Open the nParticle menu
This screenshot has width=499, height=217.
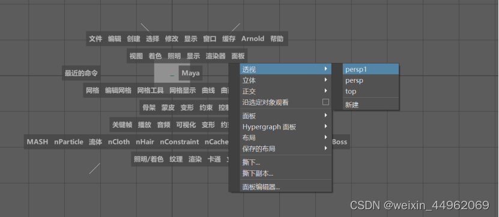pos(68,142)
